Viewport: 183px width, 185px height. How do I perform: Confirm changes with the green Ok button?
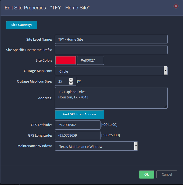146,175
